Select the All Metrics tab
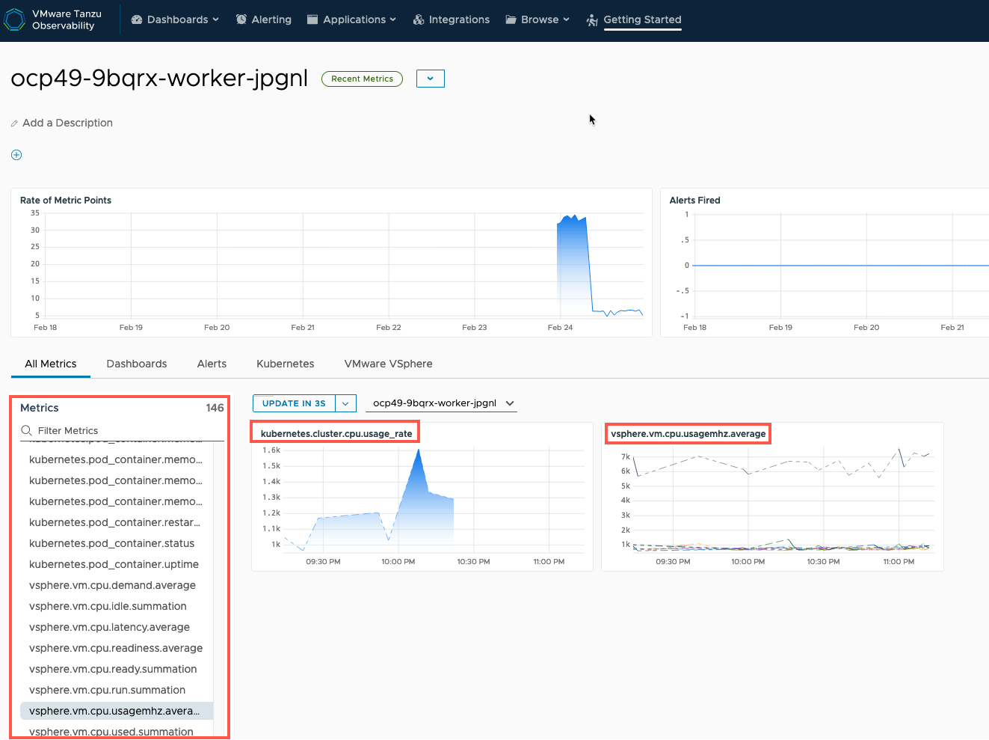The height and width of the screenshot is (740, 989). [51, 364]
